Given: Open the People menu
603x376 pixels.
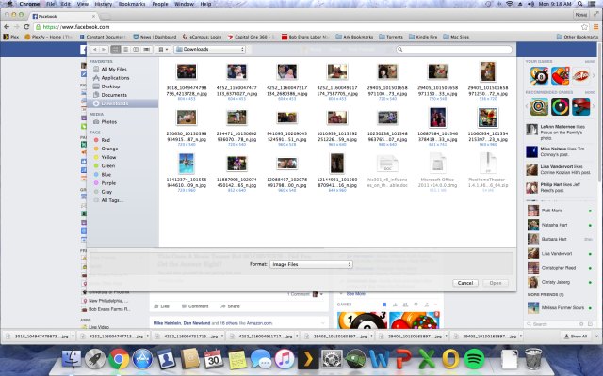Looking at the screenshot, I should [x=160, y=4].
